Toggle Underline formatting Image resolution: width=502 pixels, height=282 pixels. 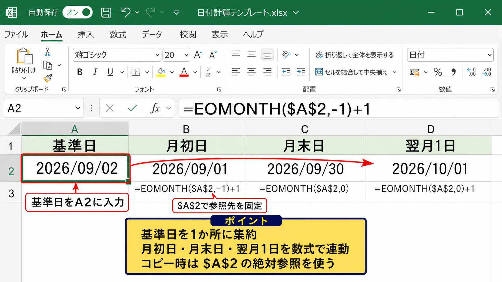[x=110, y=72]
